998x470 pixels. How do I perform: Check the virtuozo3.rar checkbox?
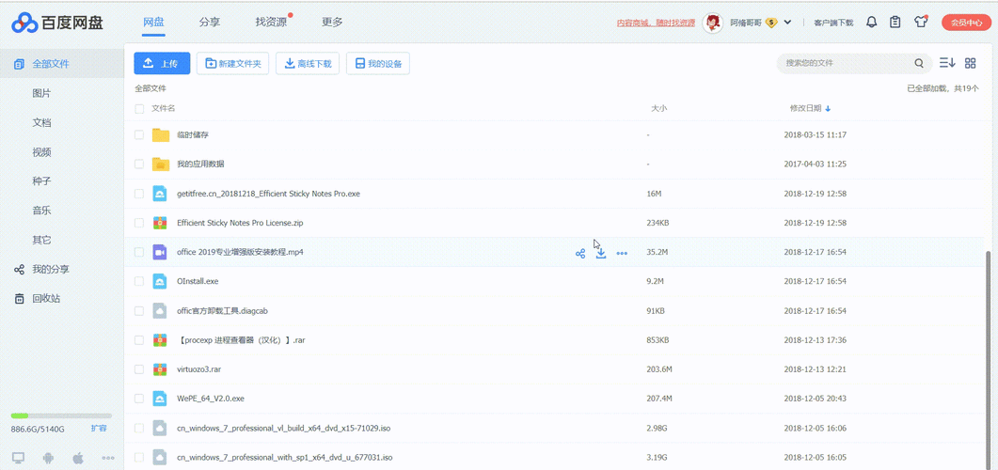point(139,368)
